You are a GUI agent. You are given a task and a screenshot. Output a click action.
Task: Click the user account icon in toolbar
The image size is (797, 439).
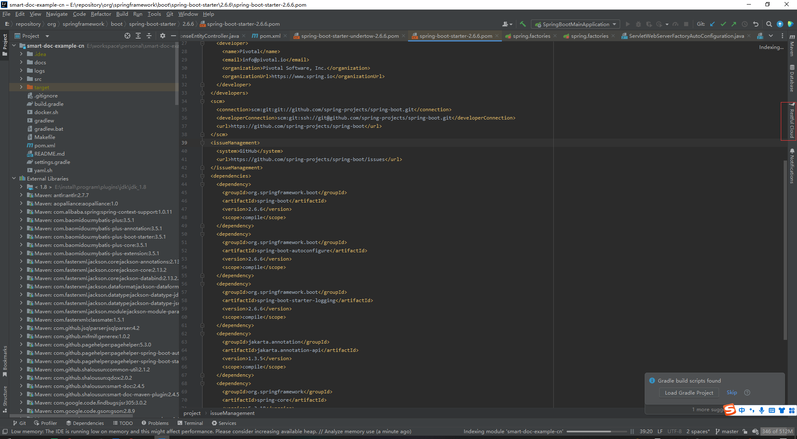click(507, 24)
